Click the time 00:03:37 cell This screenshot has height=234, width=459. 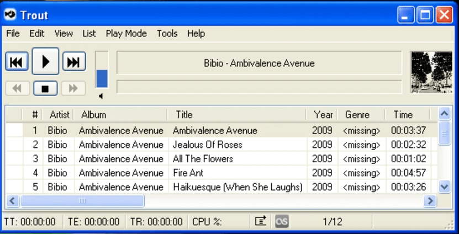point(408,130)
